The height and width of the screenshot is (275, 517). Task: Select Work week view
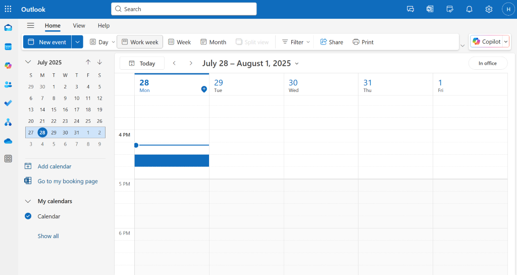(140, 42)
